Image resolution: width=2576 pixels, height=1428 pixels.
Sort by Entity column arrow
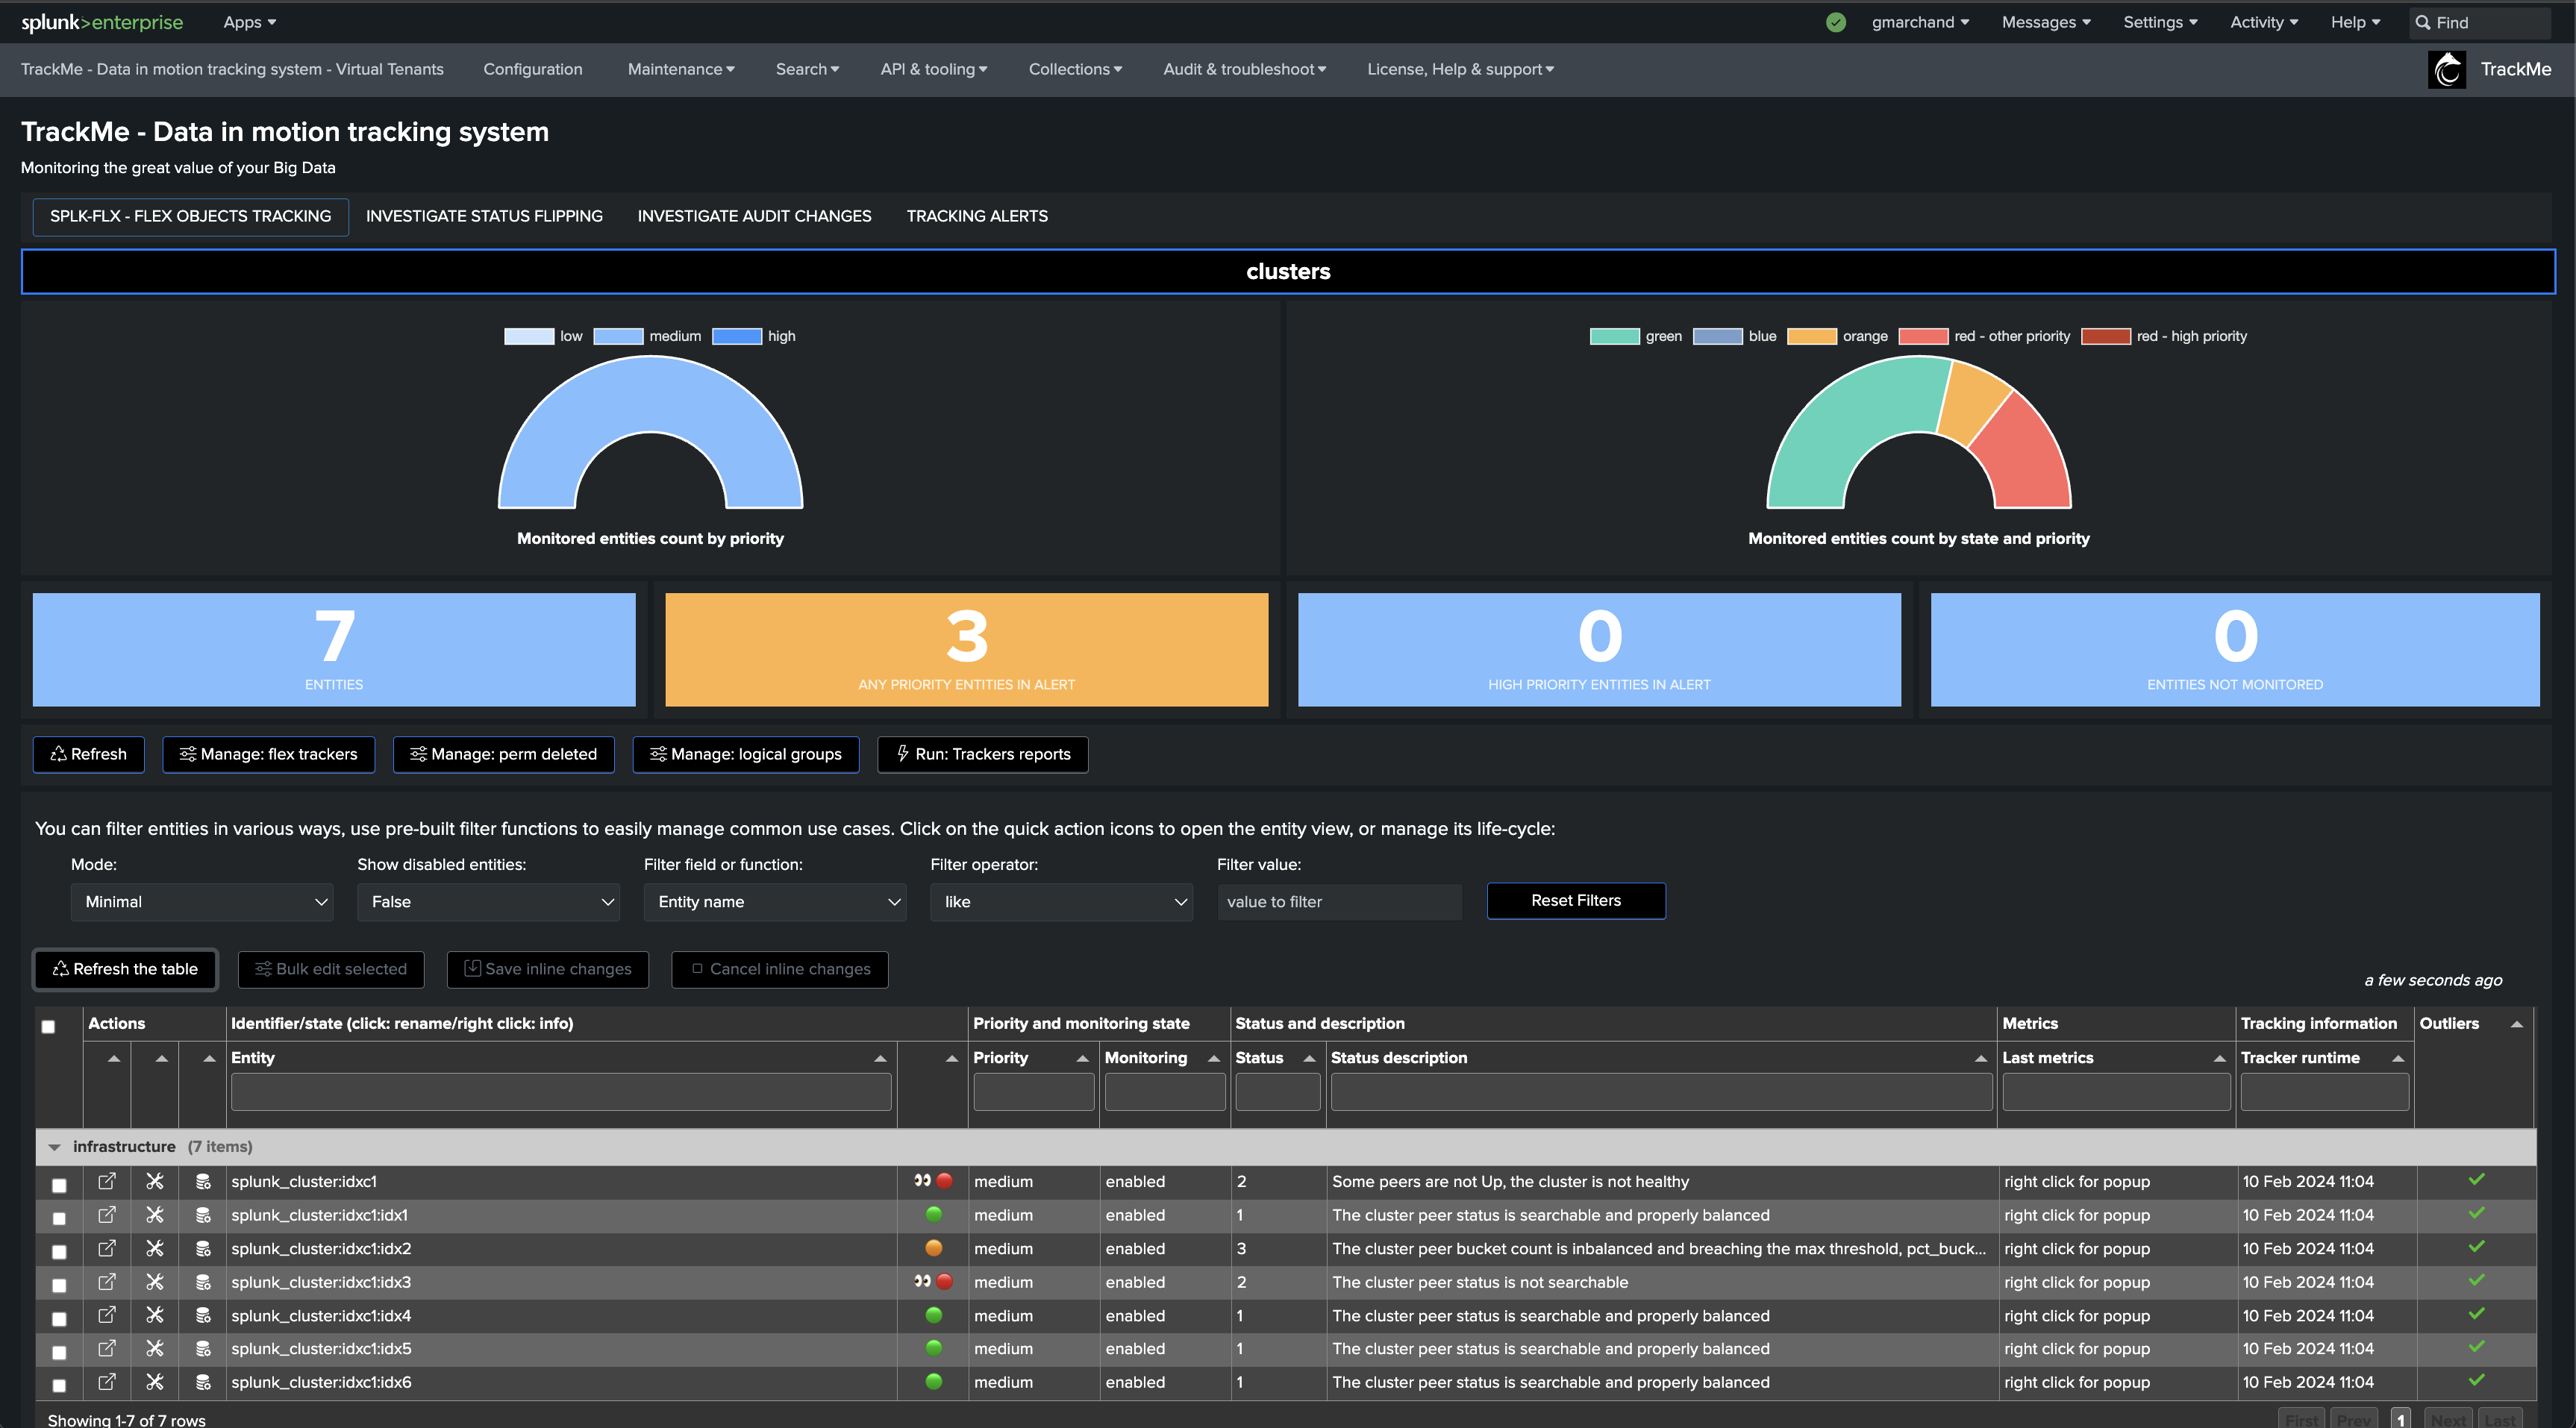[x=880, y=1058]
